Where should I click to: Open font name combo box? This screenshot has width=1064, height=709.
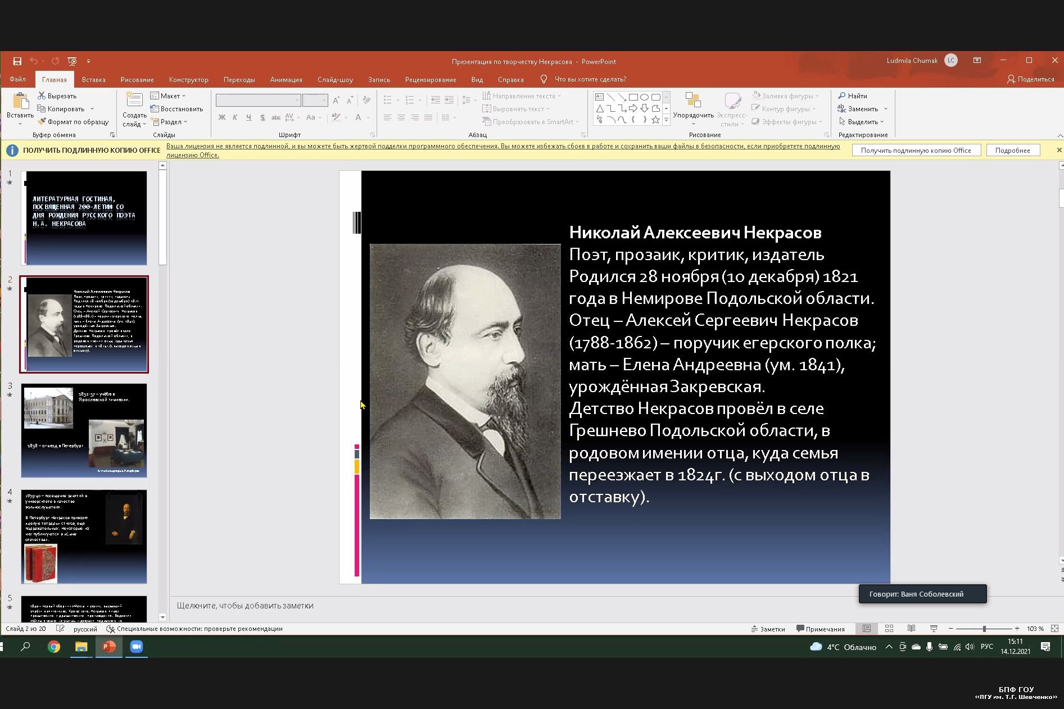point(258,101)
